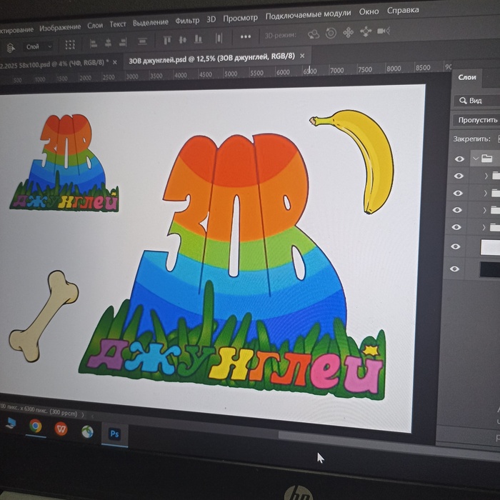Image resolution: width=500 pixels, height=500 pixels.
Task: Close the 58x100.psd document tab
Action: pos(115,62)
